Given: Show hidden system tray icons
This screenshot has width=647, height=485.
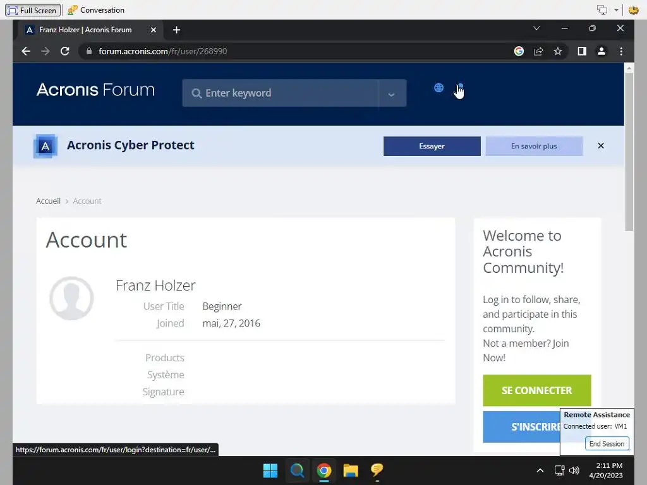Looking at the screenshot, I should (540, 470).
